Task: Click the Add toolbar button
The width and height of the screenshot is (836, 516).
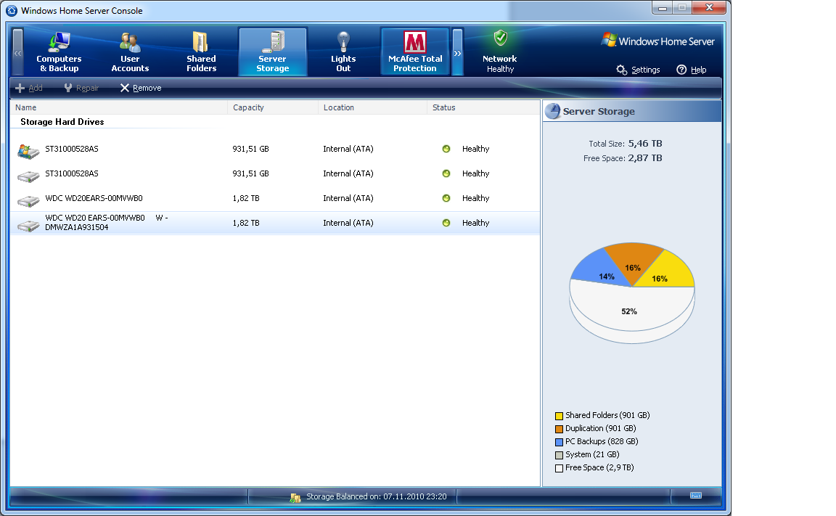Action: 29,88
